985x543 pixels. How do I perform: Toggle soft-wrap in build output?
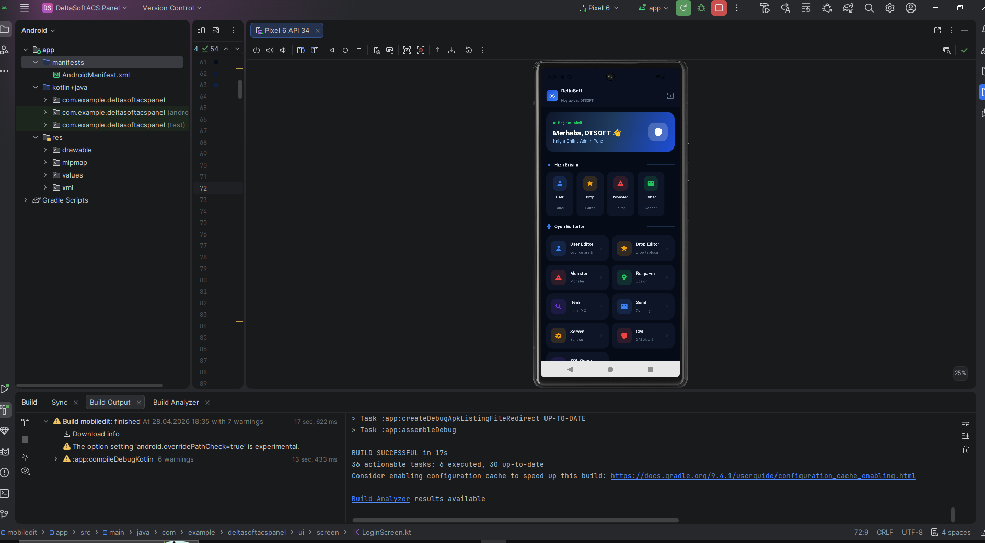966,422
